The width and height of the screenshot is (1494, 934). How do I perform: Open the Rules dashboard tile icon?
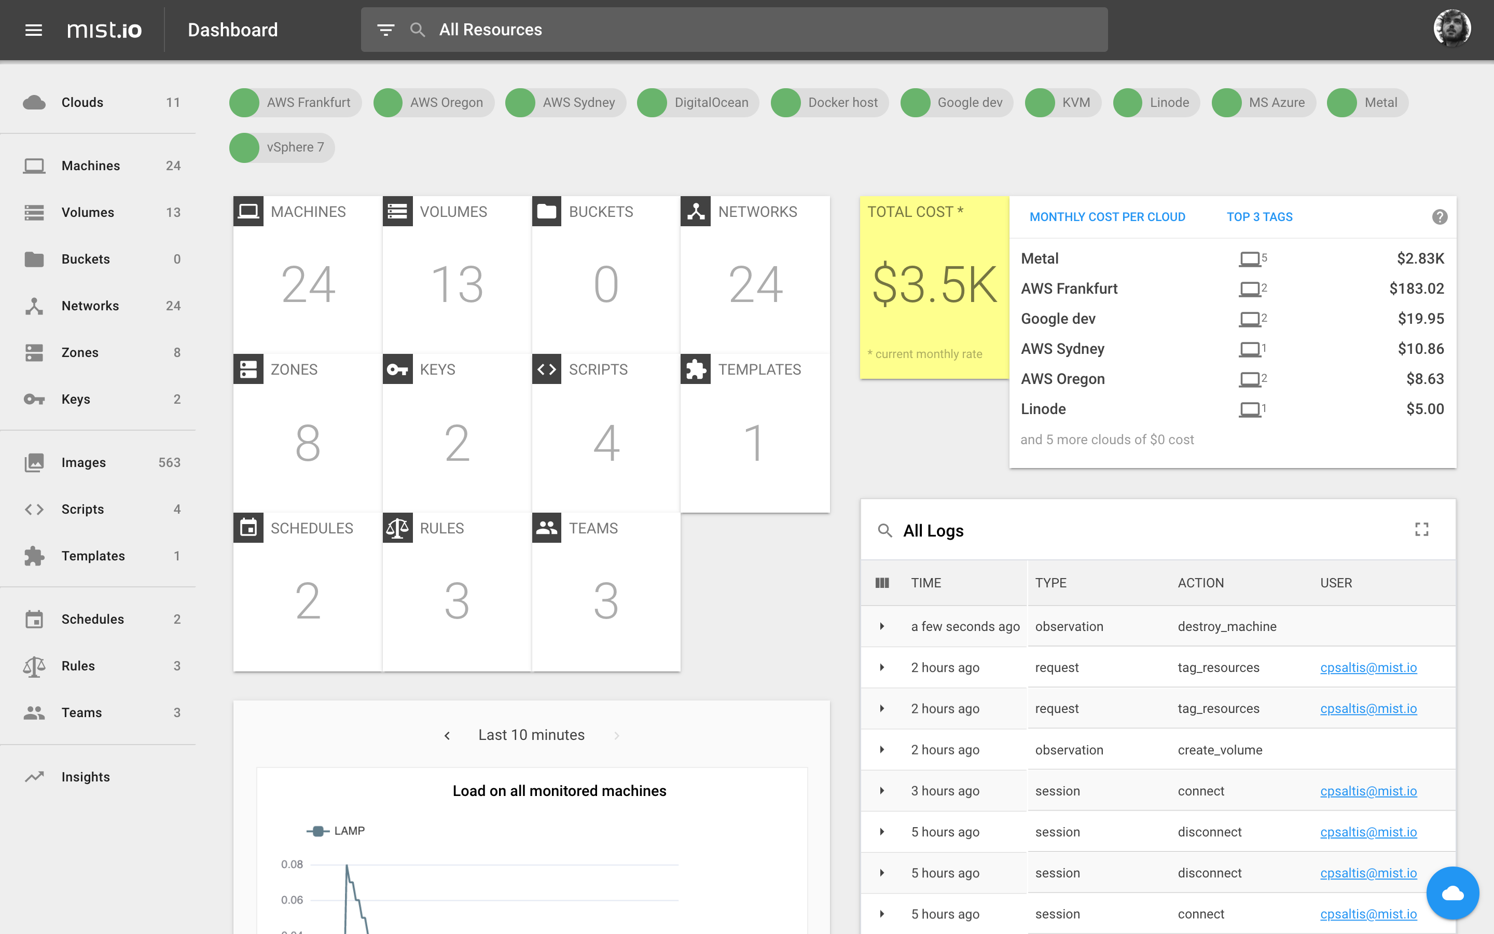(x=397, y=528)
